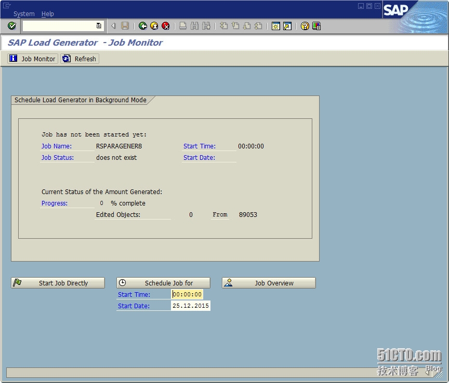Click the Save diskette icon

(x=125, y=26)
